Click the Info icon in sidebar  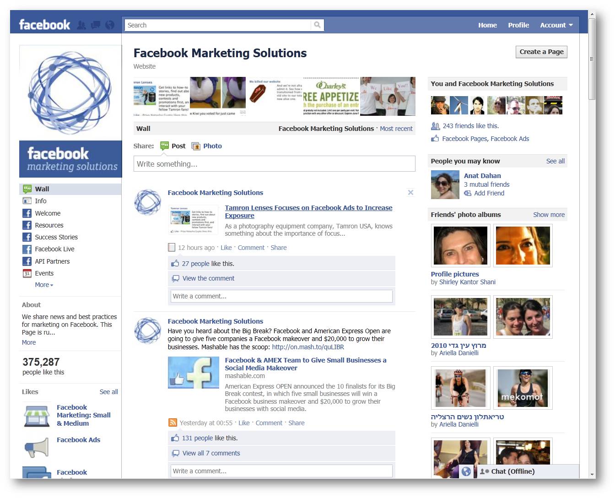[27, 201]
